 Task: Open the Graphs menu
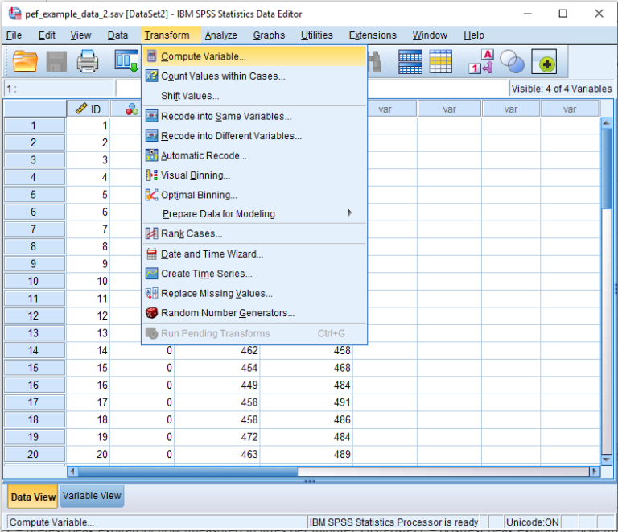(269, 35)
